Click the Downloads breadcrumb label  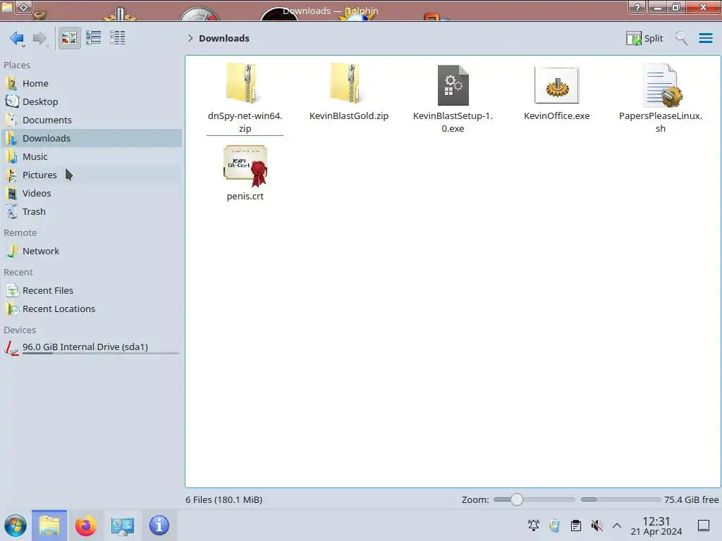coord(224,38)
